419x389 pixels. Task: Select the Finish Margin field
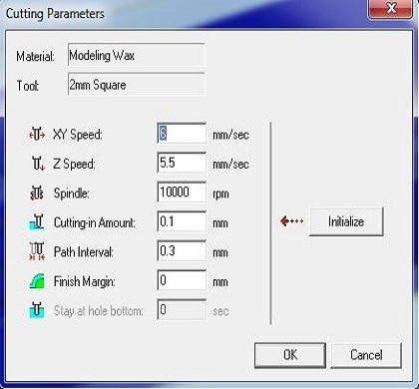(x=182, y=280)
